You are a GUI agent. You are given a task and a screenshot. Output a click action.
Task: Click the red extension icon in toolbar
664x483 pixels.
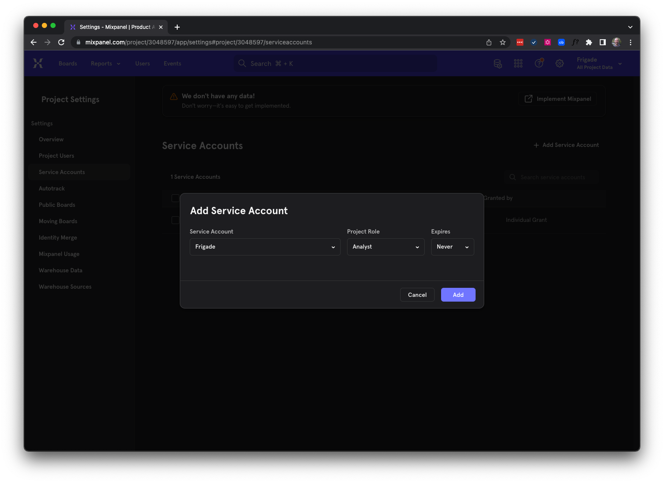520,42
